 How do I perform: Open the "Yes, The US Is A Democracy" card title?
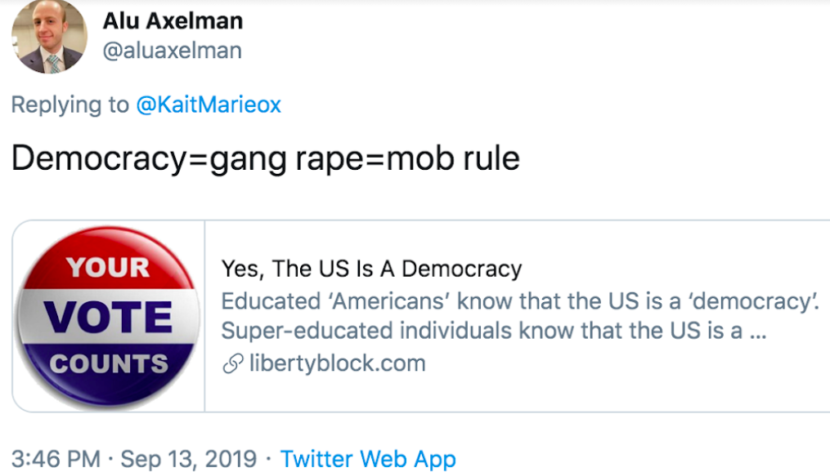pos(371,268)
